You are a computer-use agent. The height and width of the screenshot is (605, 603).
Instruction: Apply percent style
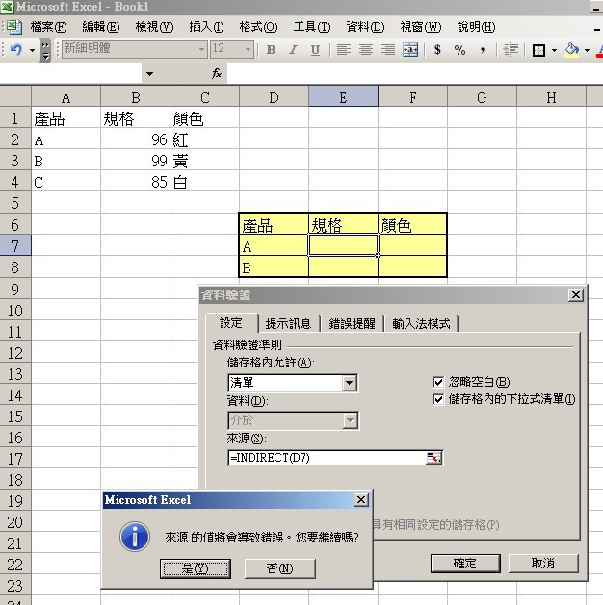459,50
